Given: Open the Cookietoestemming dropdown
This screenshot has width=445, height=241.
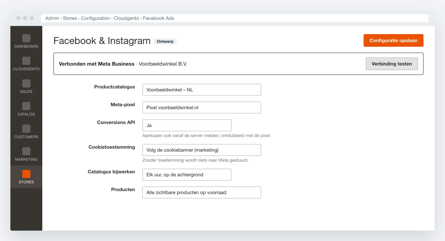Looking at the screenshot, I should point(202,150).
